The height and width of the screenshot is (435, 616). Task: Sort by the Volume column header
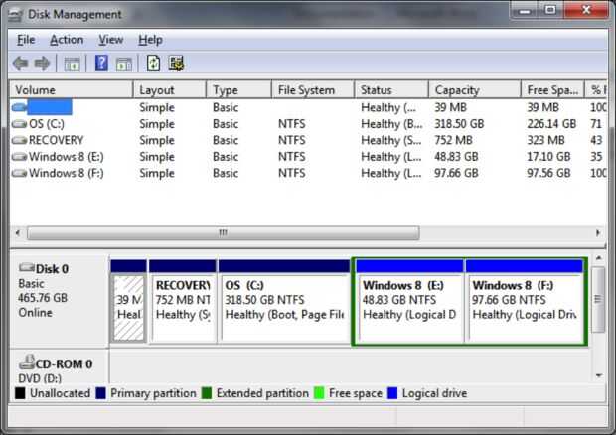click(x=72, y=90)
